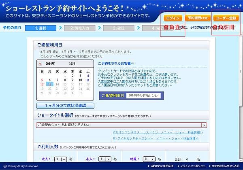Click the ログイン login button
Screen dimensions: 243x170
click(x=173, y=18)
